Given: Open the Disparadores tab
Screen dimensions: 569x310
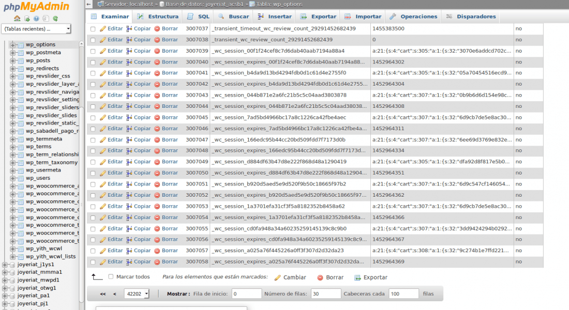Looking at the screenshot, I should [471, 17].
